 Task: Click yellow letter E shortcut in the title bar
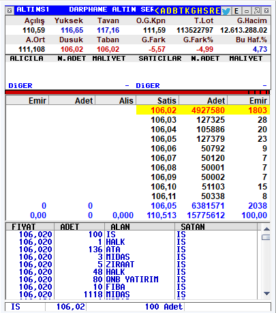click(x=217, y=11)
